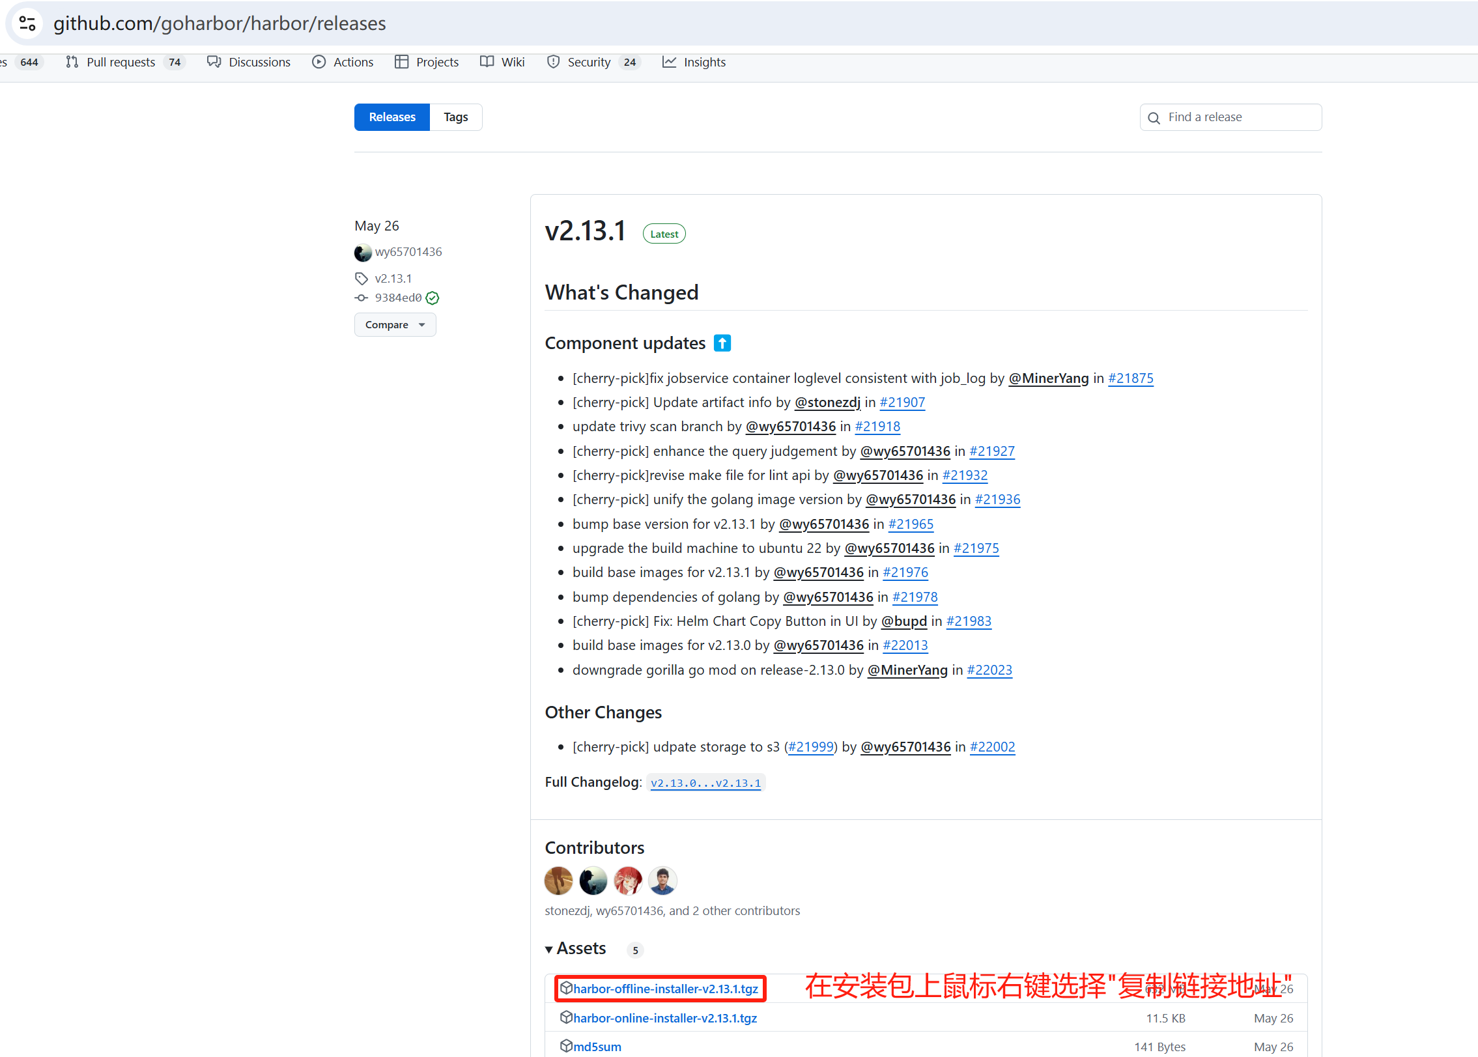Open the Security tab
Viewport: 1478px width, 1057px height.
click(594, 62)
